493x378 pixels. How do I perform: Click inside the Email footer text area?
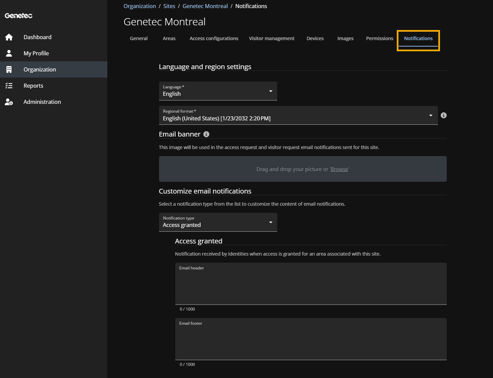311,340
